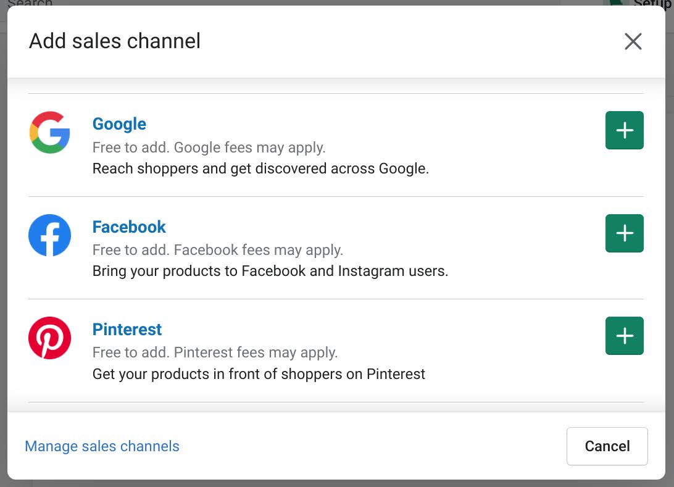Add the Facebook sales channel with plus button
Viewport: 674px width, 487px height.
click(x=624, y=233)
